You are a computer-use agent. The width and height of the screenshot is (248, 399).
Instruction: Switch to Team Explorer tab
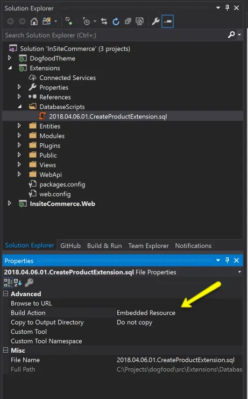pos(148,246)
